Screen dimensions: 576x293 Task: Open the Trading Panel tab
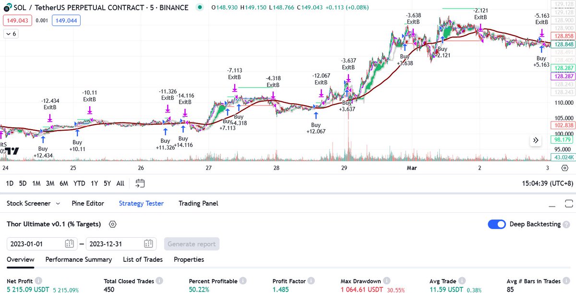tap(198, 204)
